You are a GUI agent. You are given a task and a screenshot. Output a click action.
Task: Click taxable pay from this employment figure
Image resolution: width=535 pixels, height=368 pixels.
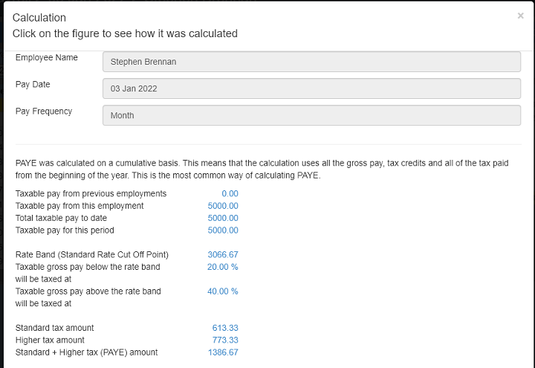223,206
